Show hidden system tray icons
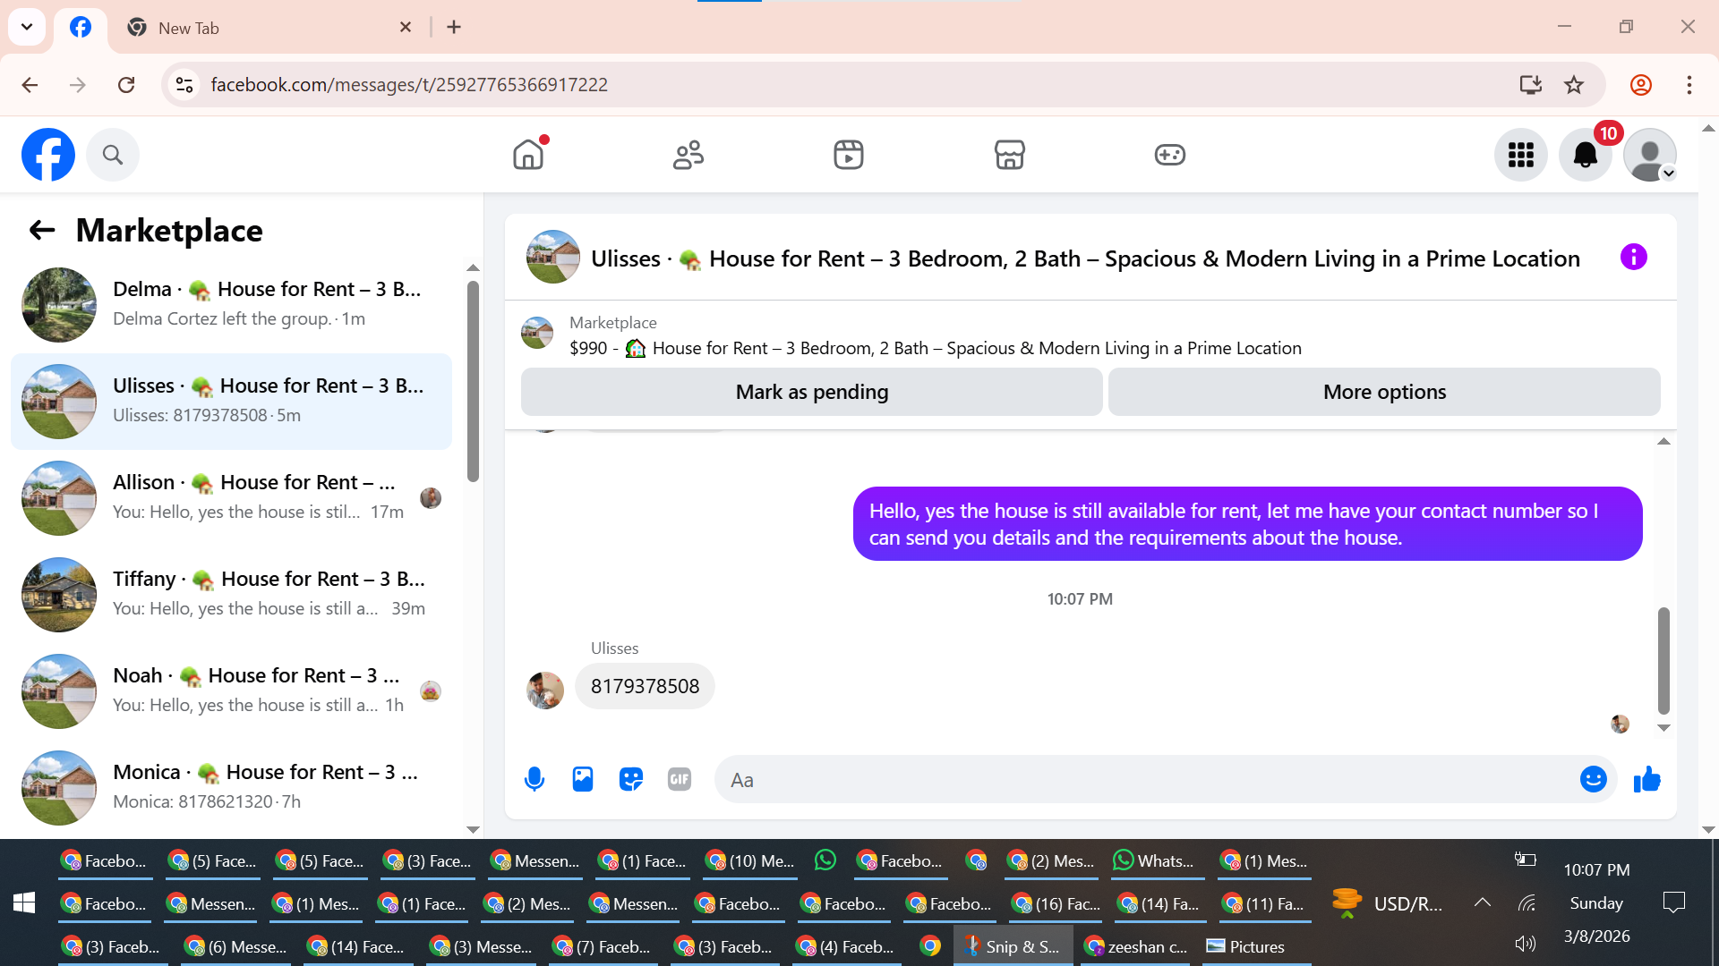This screenshot has height=966, width=1719. coord(1482,903)
